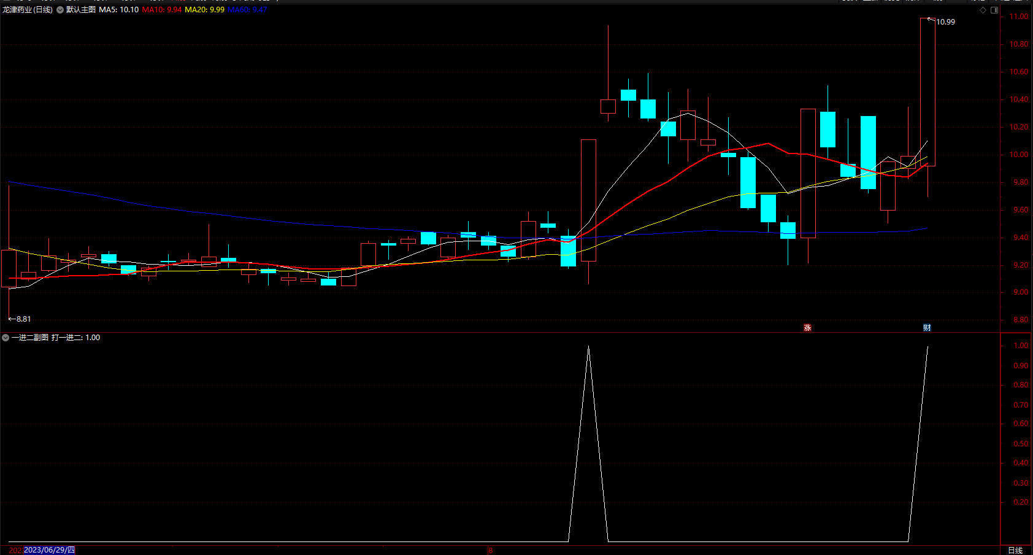Click the 0.50 sub-chart axis label
This screenshot has width=1033, height=555.
point(1021,444)
